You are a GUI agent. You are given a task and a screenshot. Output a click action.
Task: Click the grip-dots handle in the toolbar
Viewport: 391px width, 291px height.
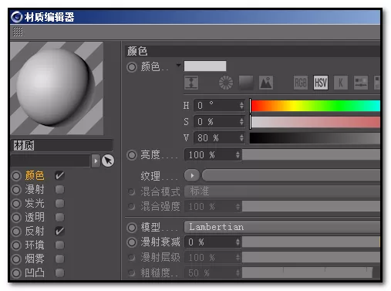click(18, 32)
